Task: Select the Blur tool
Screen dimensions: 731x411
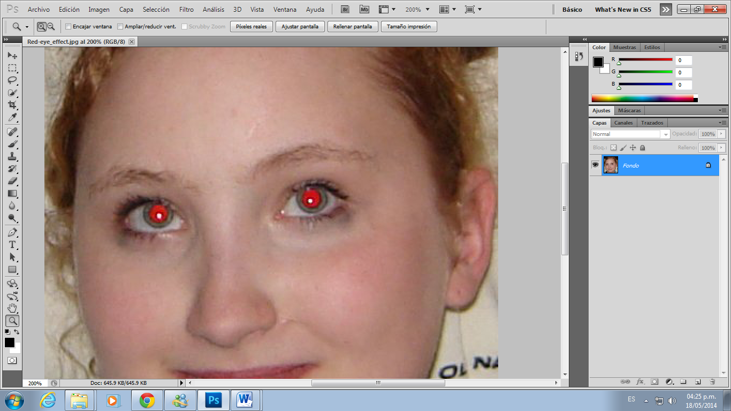Action: [12, 205]
